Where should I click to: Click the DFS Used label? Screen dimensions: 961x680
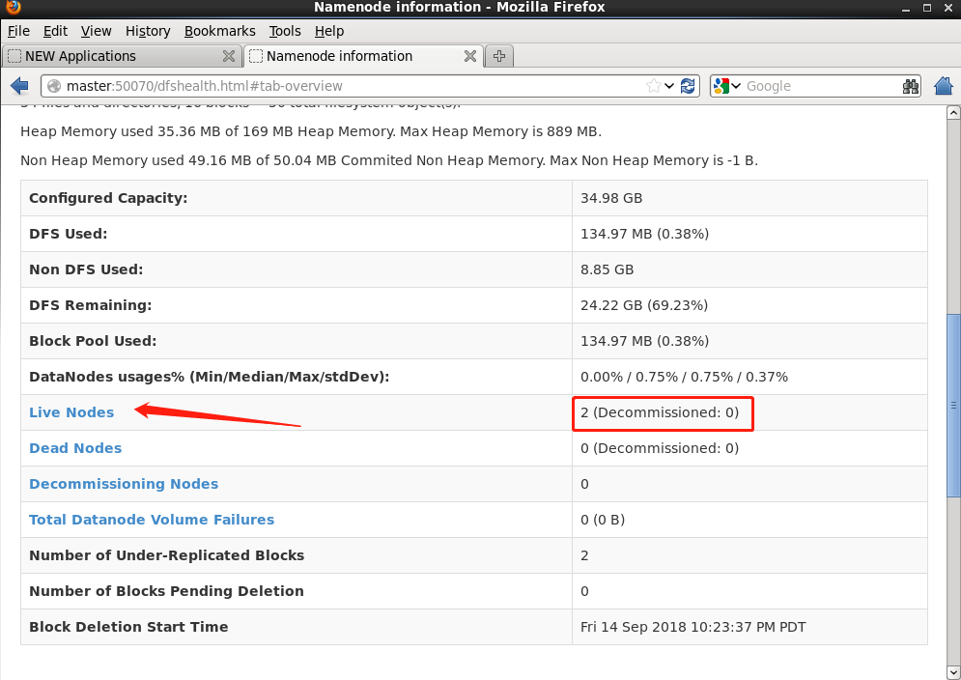[x=68, y=234]
